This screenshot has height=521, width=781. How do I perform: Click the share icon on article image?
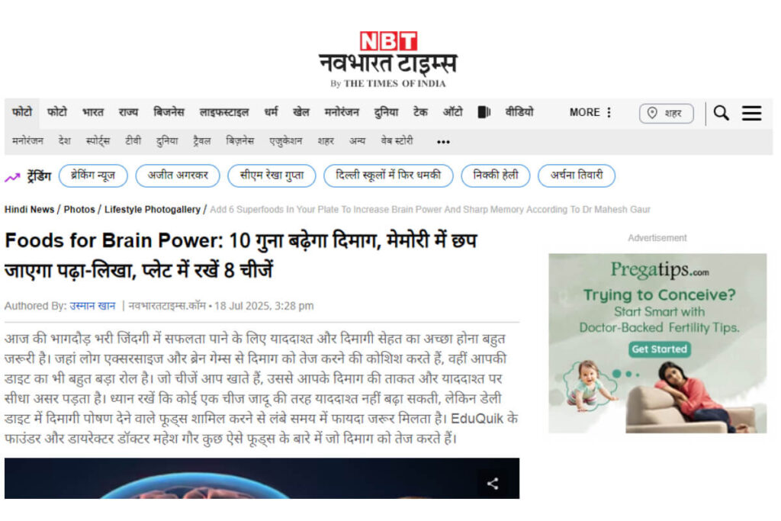click(493, 483)
